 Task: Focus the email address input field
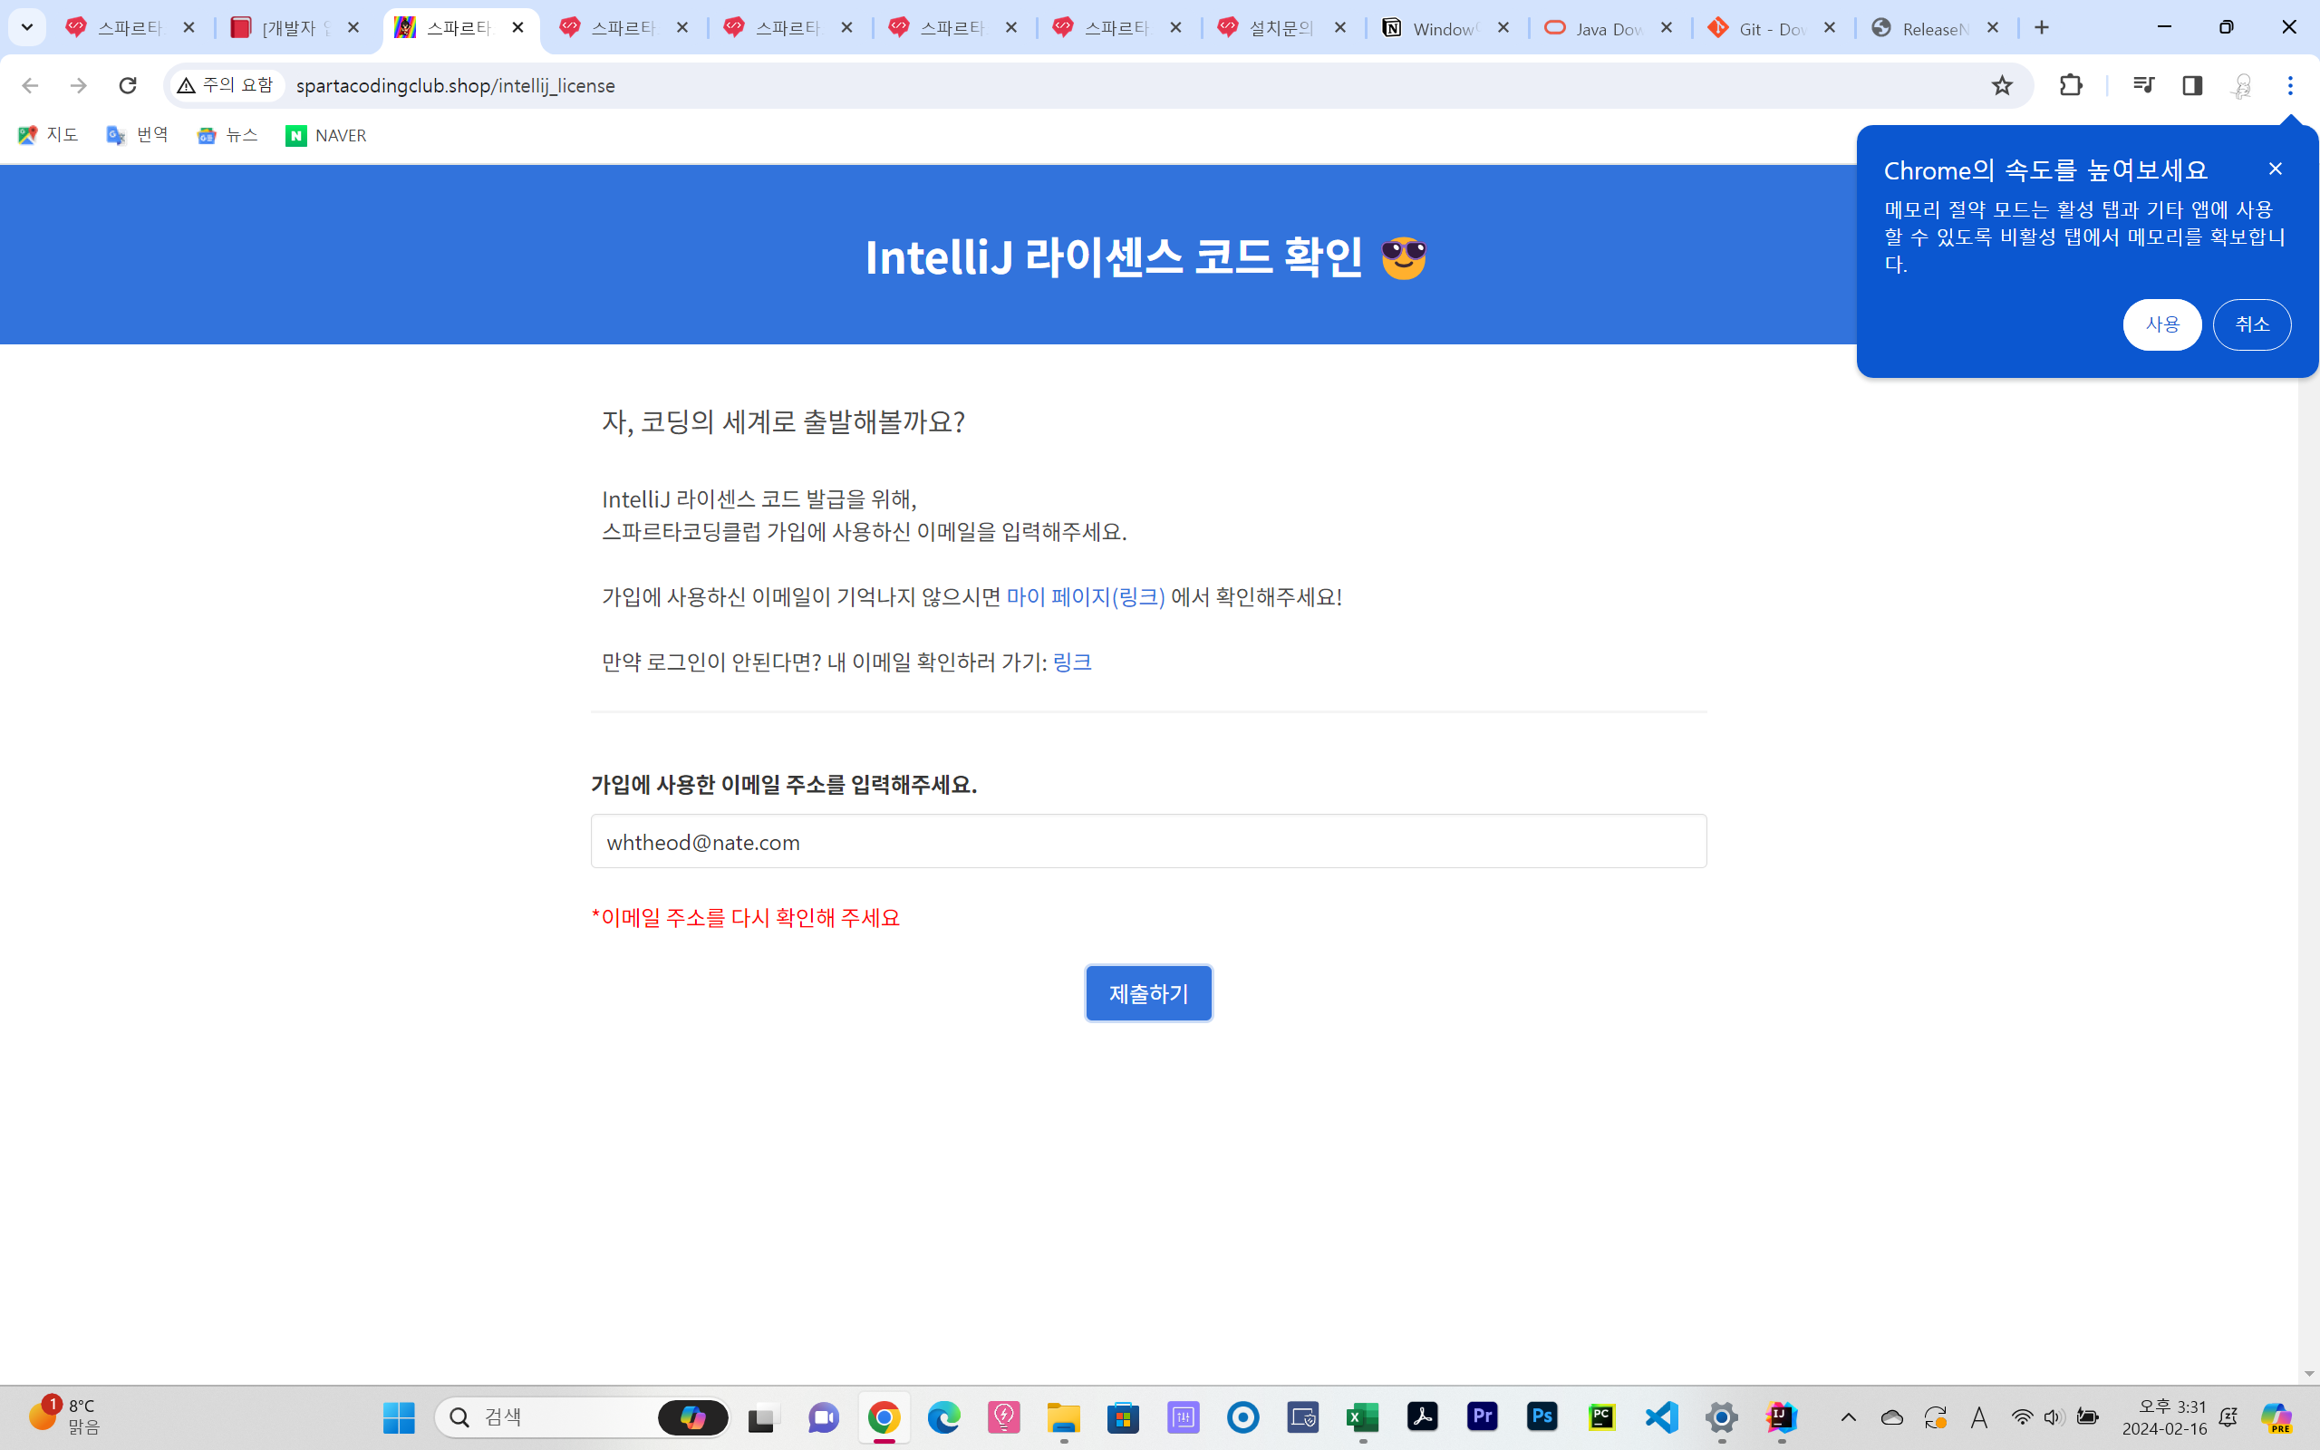click(x=1148, y=841)
